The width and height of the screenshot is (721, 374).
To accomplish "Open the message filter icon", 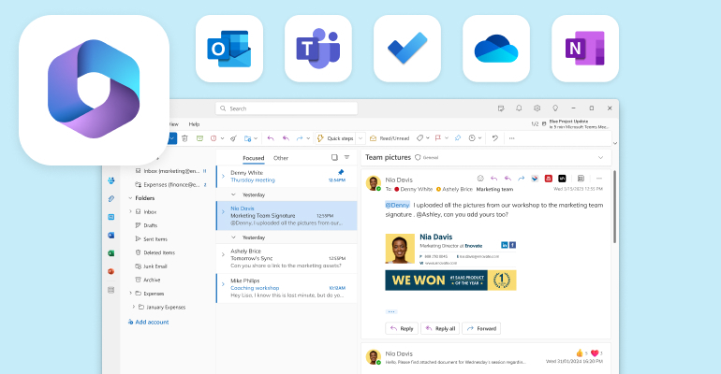I will pyautogui.click(x=347, y=157).
